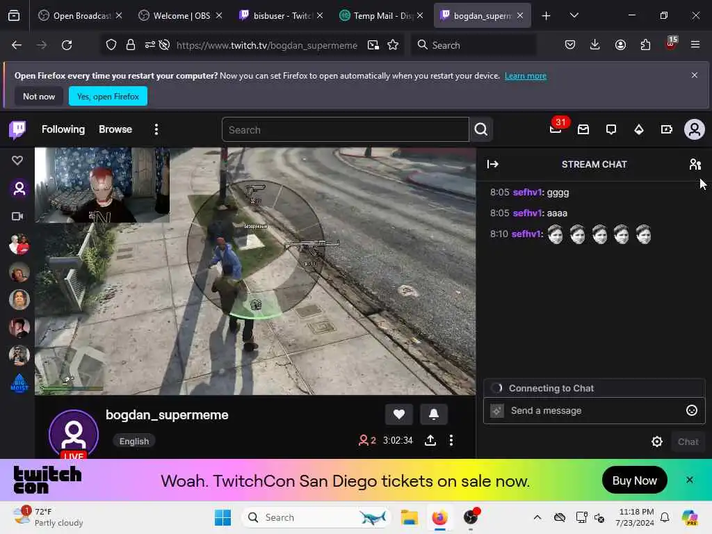The width and height of the screenshot is (712, 534).
Task: Open the Twitch user profile avatar menu
Action: coord(695,130)
